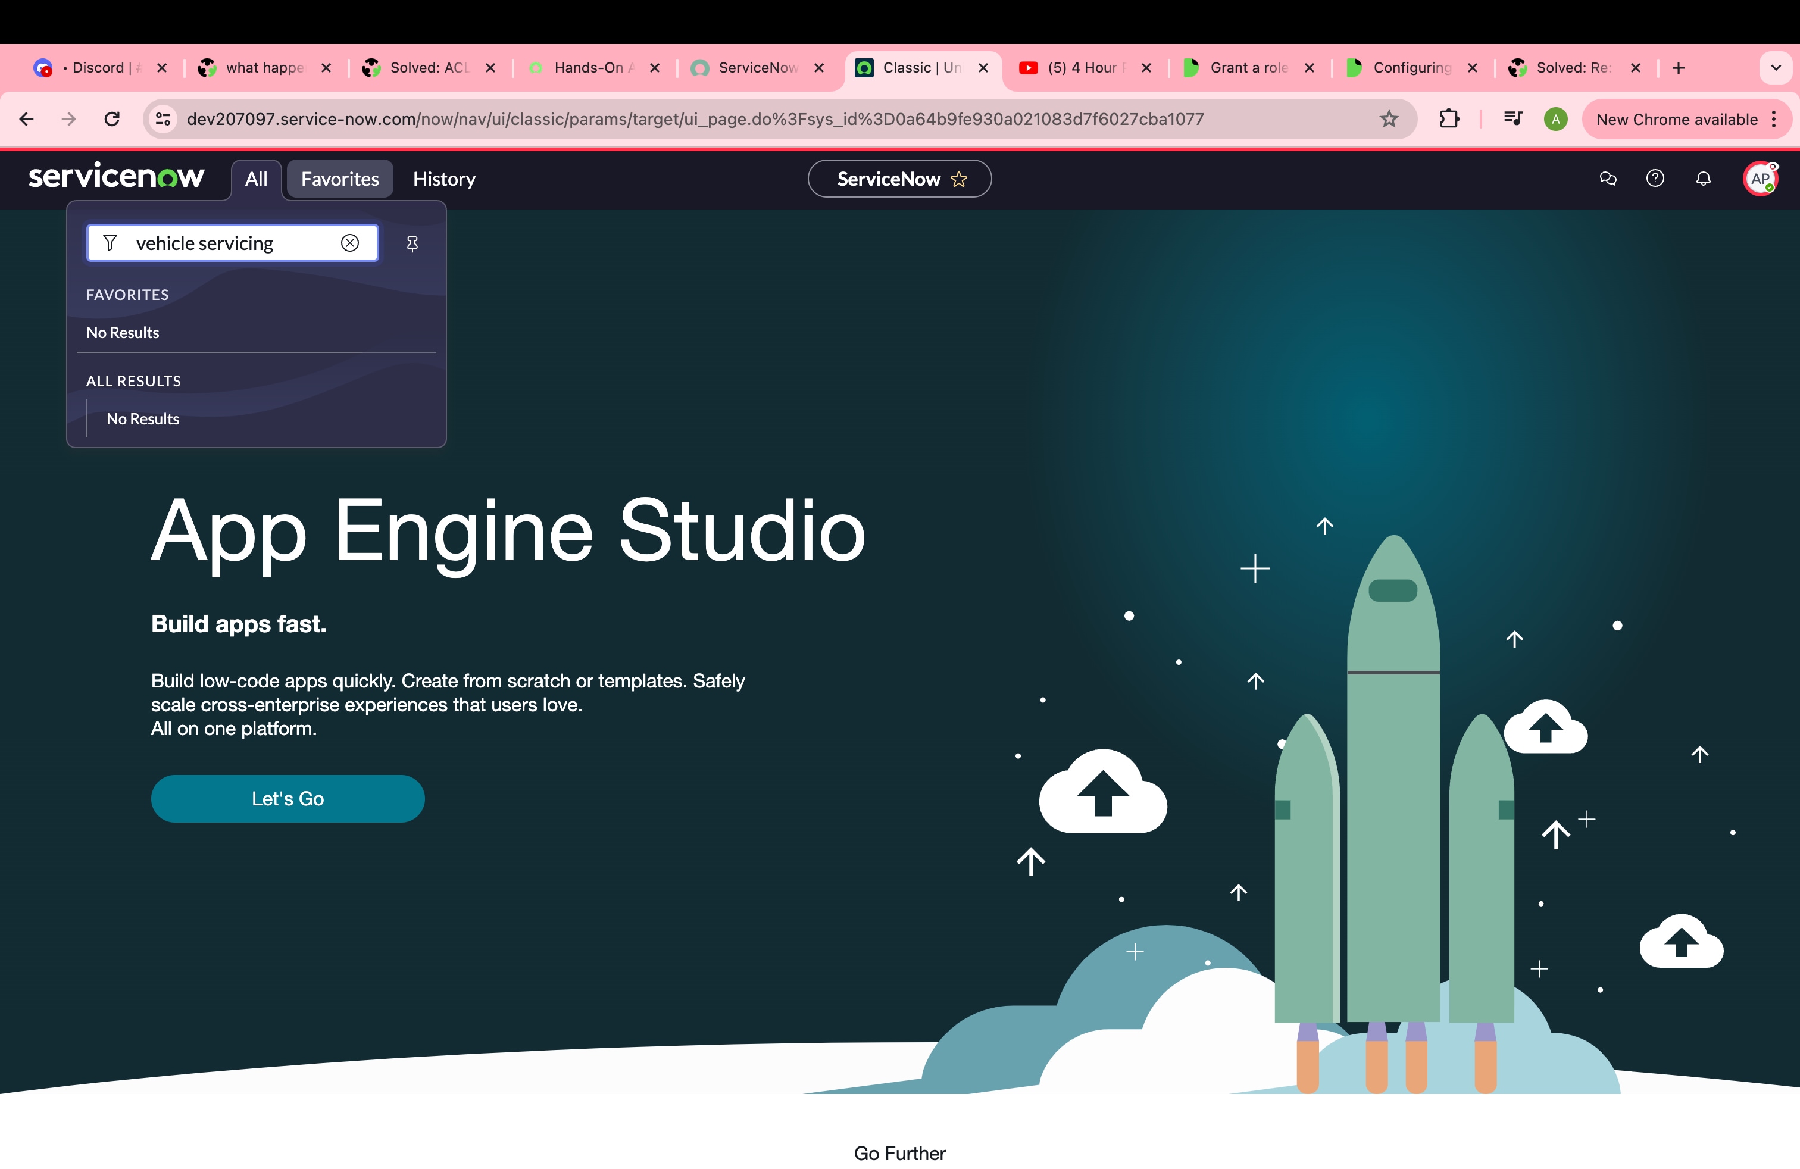
Task: Open the Favorites menu
Action: point(339,179)
